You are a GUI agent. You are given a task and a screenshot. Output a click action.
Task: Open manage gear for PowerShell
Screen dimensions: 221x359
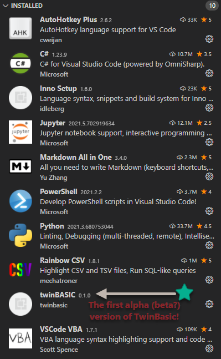209,211
